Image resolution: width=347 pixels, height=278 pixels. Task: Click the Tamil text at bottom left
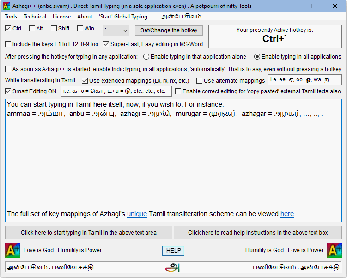[x=50, y=267]
